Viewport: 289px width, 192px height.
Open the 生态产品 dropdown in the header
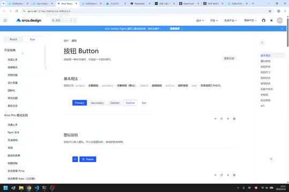(230, 20)
